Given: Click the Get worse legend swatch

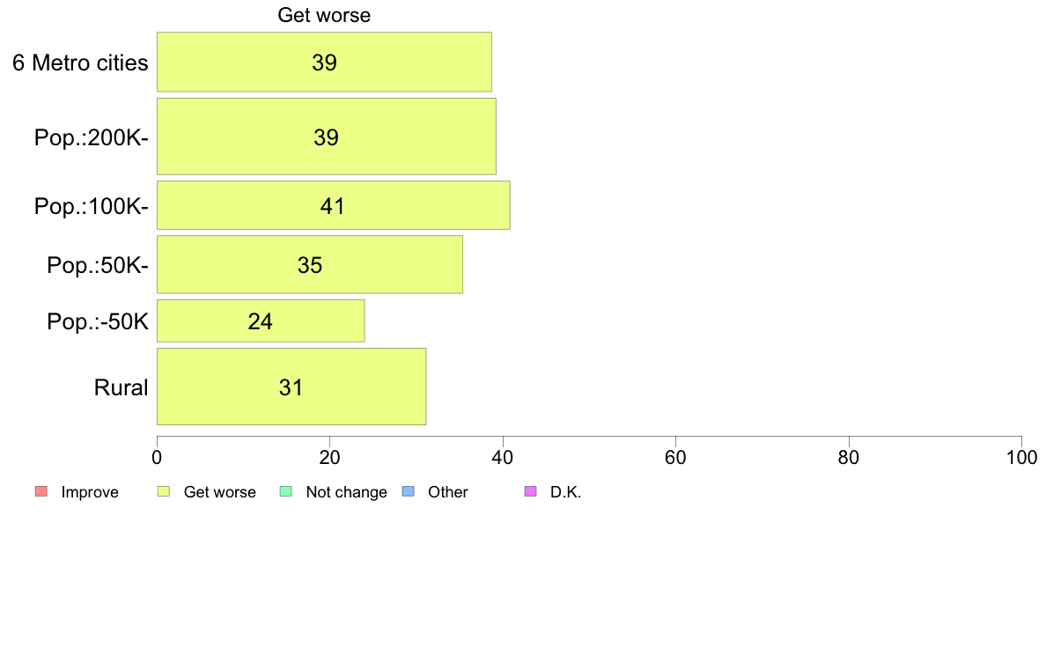Looking at the screenshot, I should (164, 492).
